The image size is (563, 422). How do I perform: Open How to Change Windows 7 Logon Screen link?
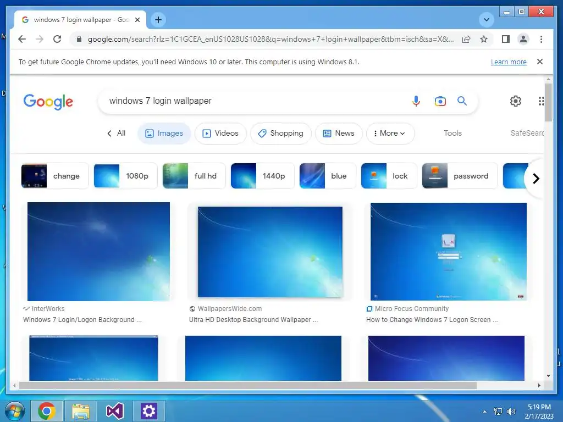point(432,320)
